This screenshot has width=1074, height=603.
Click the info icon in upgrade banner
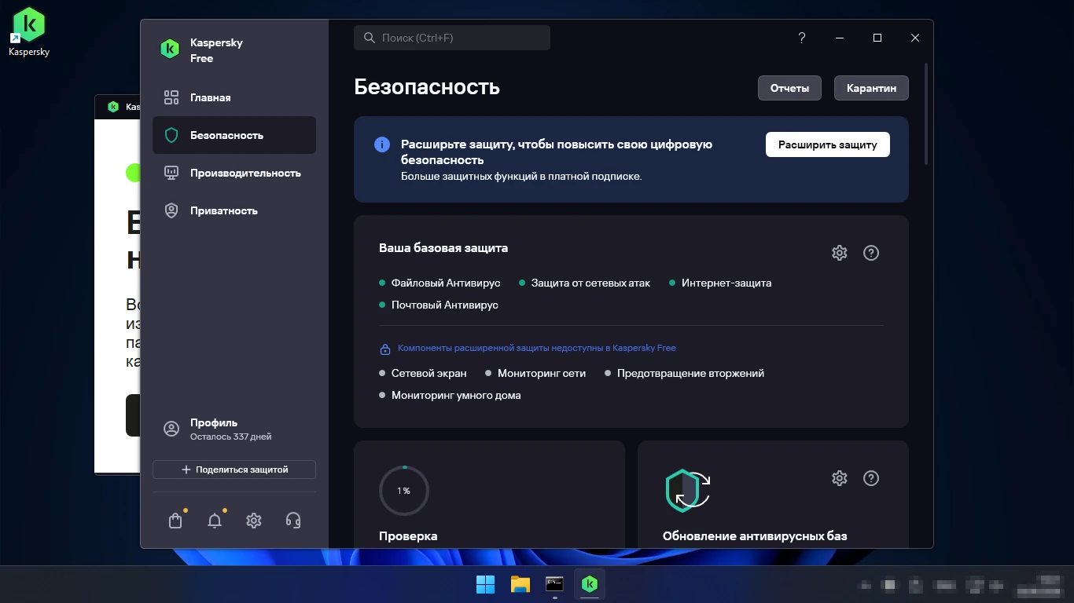[382, 144]
